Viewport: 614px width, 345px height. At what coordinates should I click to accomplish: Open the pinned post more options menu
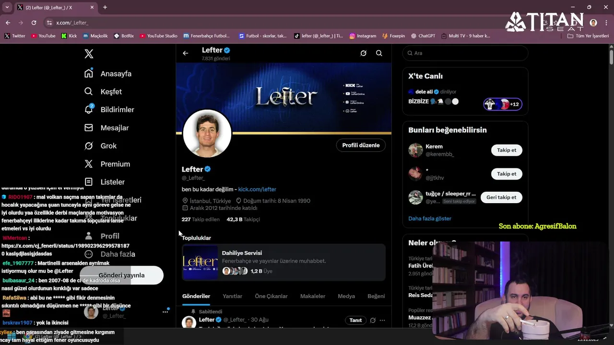point(382,320)
